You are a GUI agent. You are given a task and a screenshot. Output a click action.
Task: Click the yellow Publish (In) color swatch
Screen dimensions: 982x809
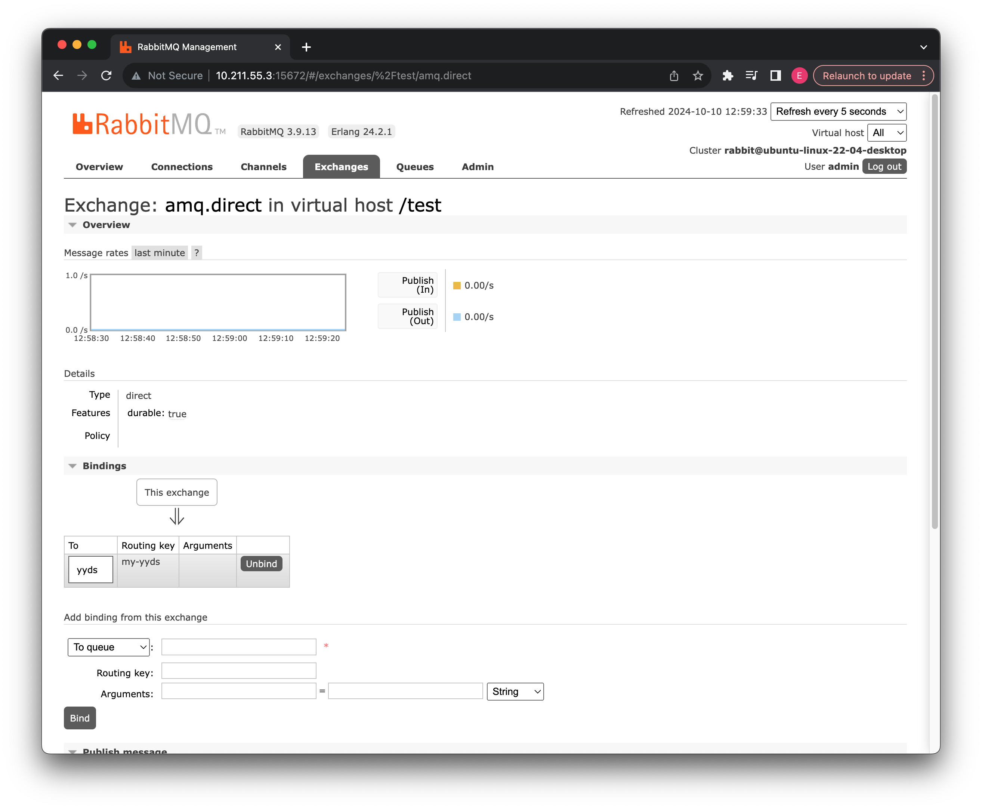coord(457,285)
